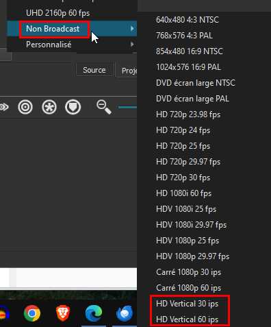The width and height of the screenshot is (271, 327).
Task: Select 1024x576 16:9 PAL mode
Action: tap(188, 67)
